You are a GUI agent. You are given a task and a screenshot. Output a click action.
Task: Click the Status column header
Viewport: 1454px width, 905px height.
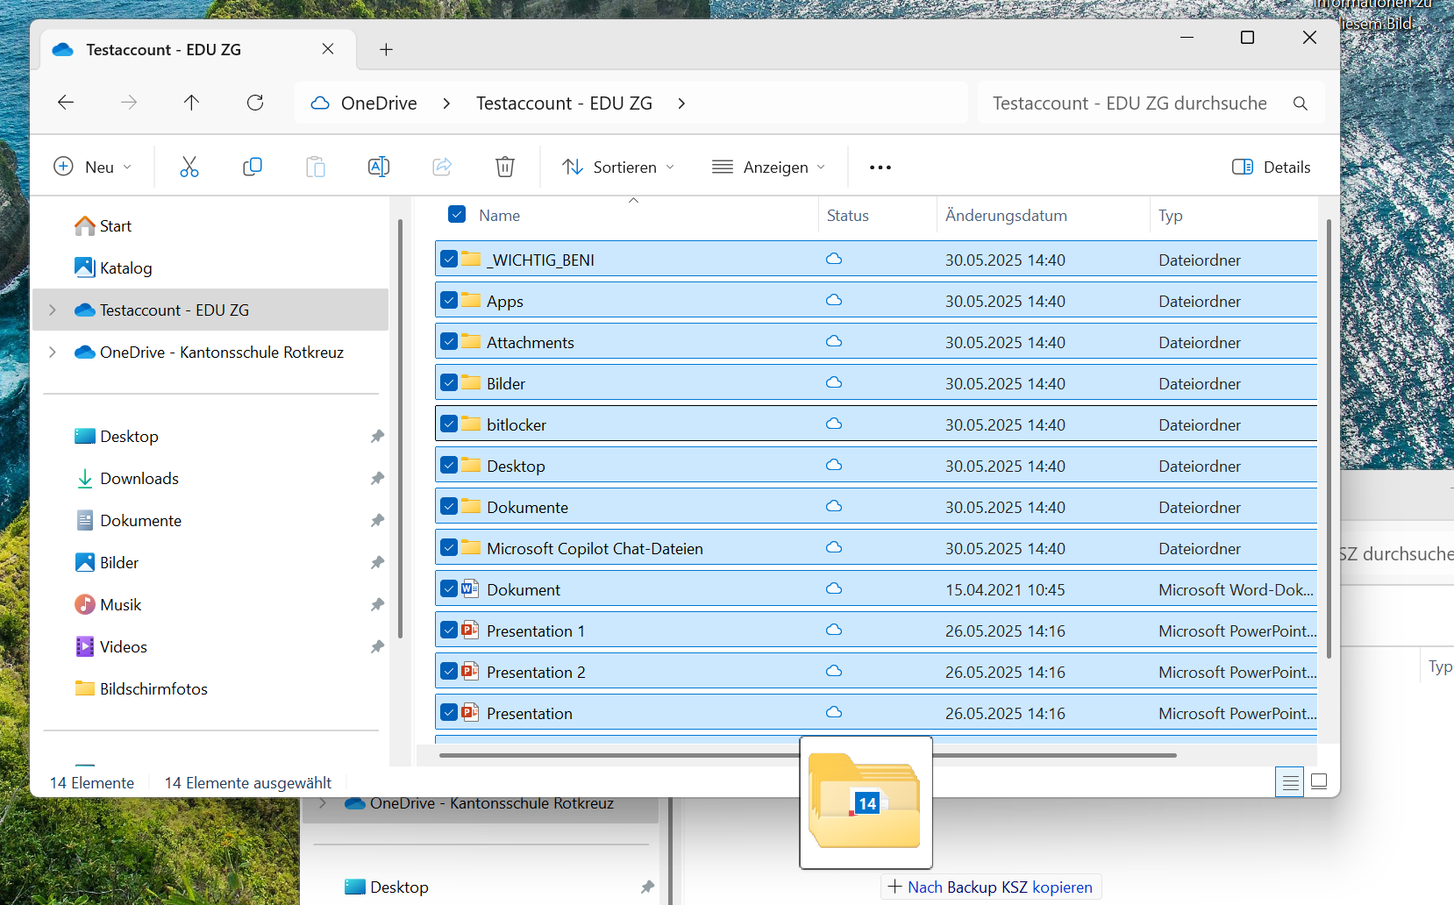pos(847,216)
